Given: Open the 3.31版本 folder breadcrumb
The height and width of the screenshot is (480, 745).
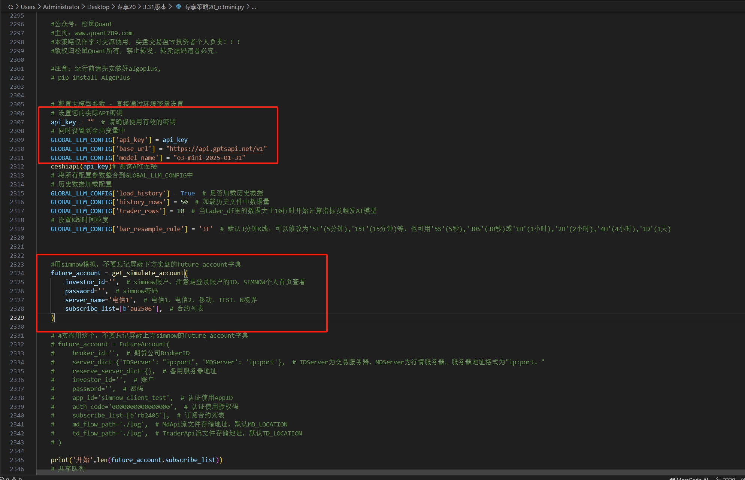Looking at the screenshot, I should [154, 7].
